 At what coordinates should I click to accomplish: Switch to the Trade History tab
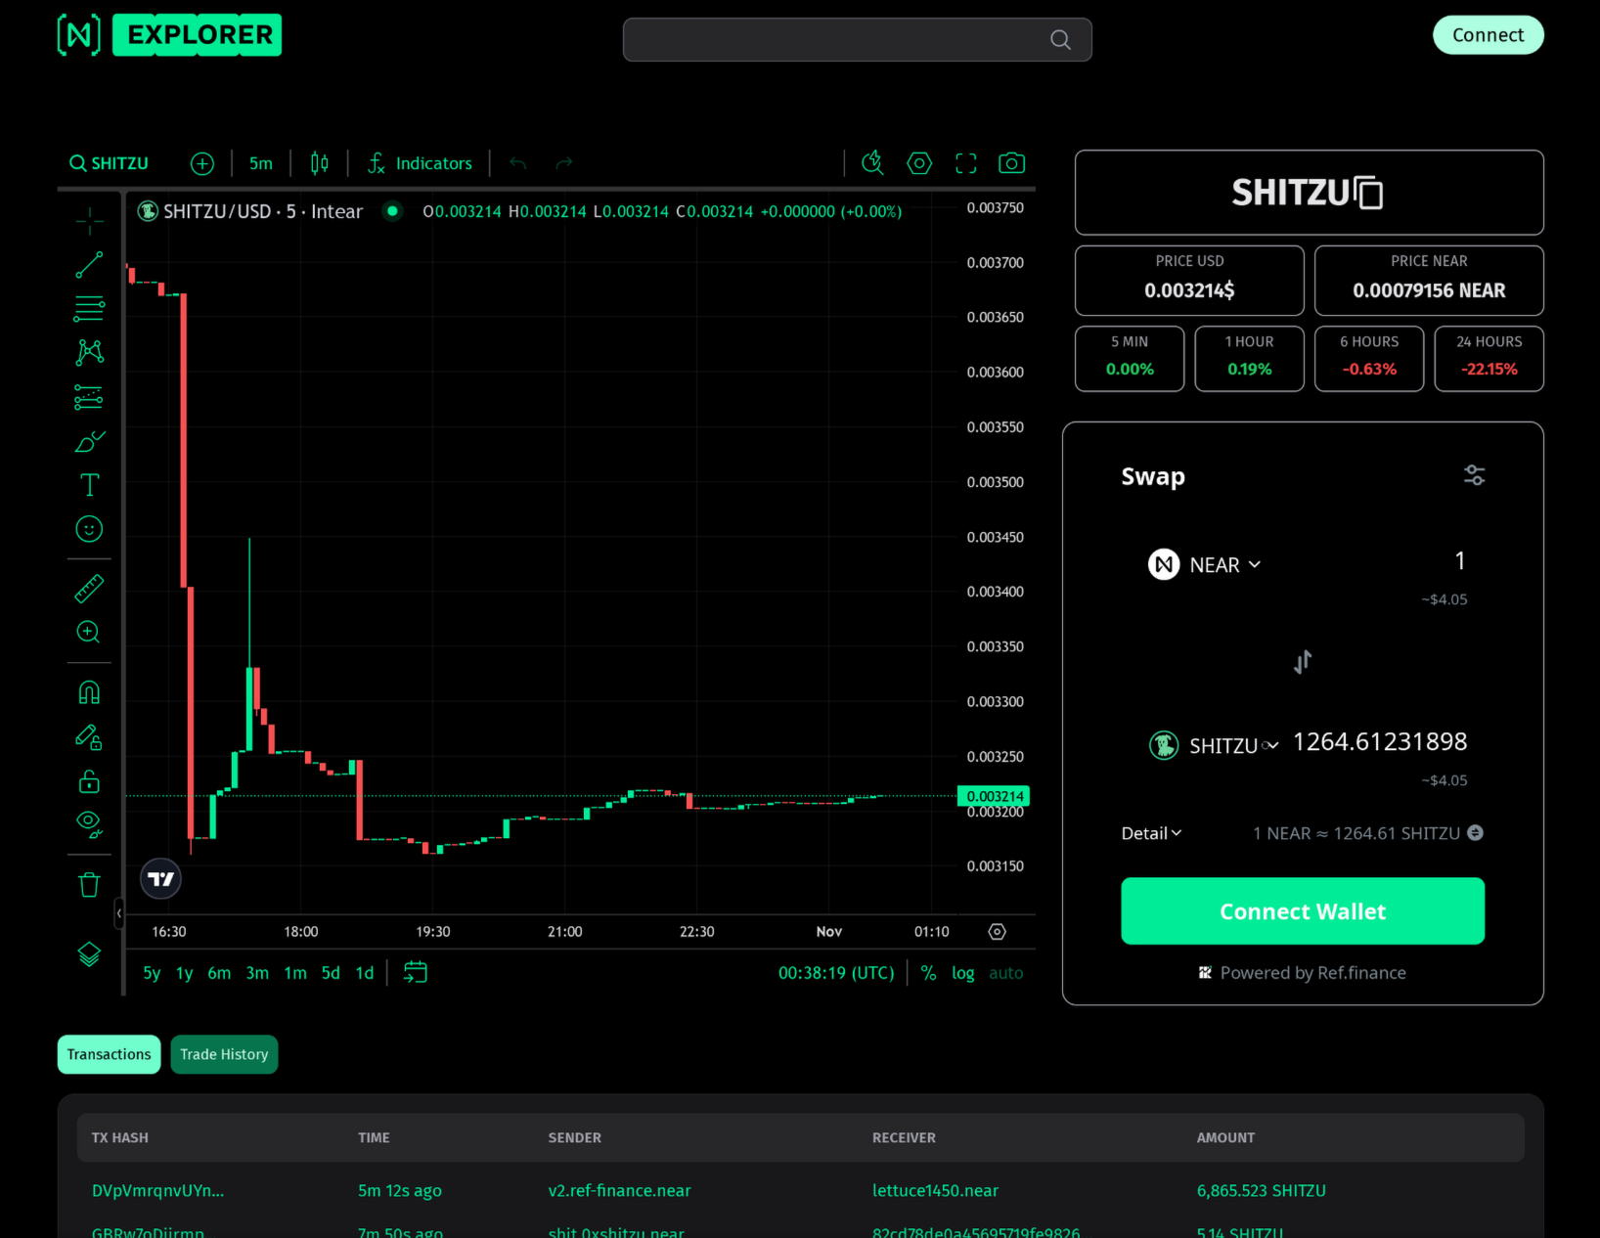tap(224, 1054)
